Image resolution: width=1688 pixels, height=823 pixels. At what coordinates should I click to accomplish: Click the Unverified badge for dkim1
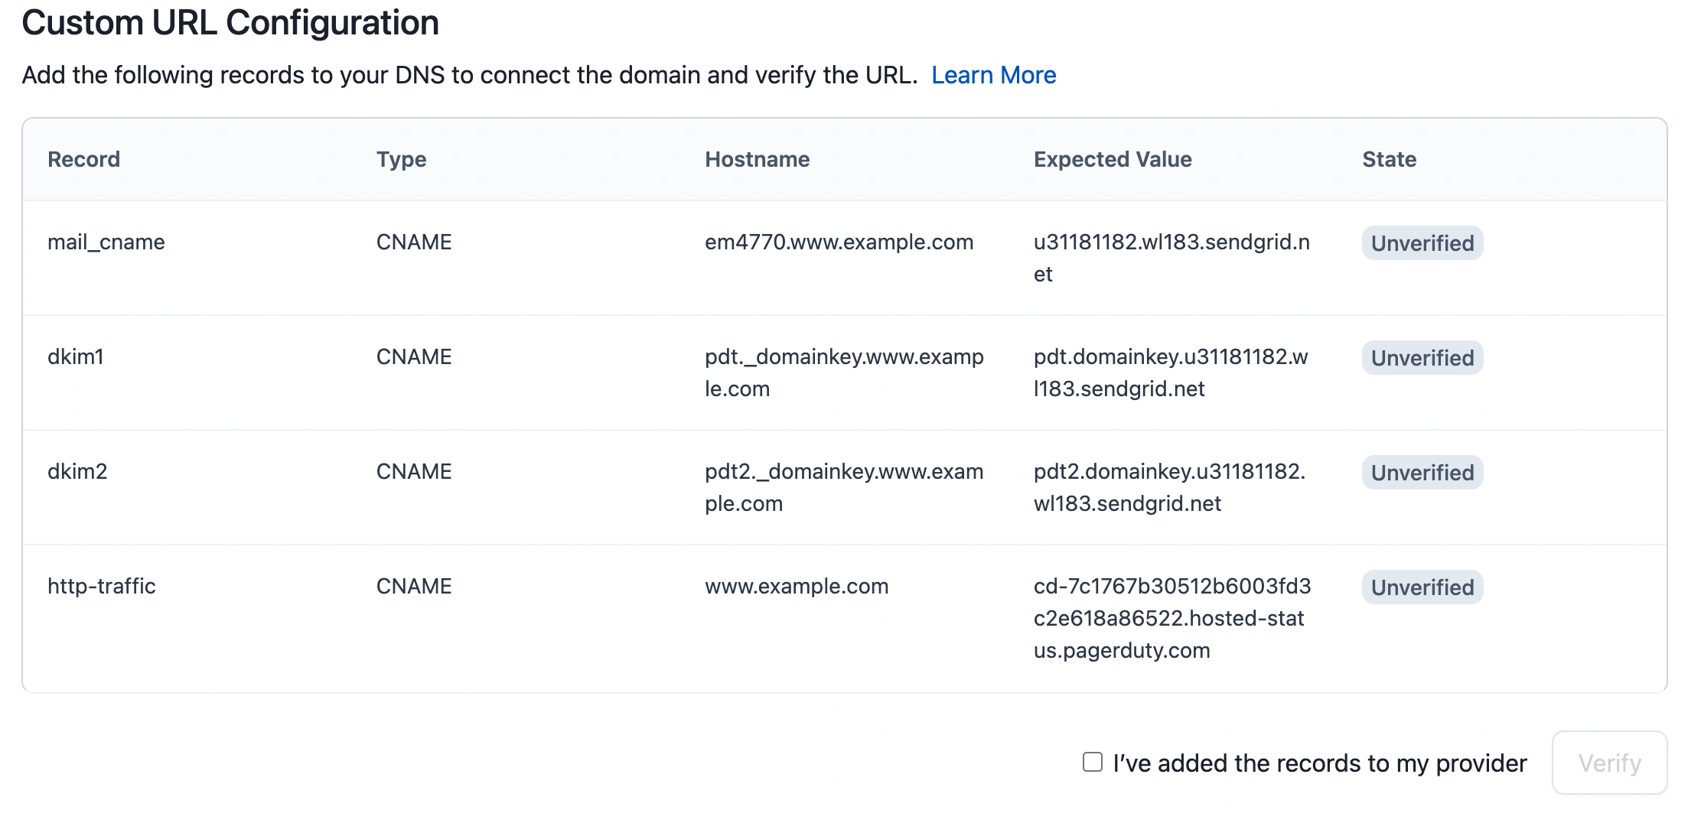click(1422, 358)
